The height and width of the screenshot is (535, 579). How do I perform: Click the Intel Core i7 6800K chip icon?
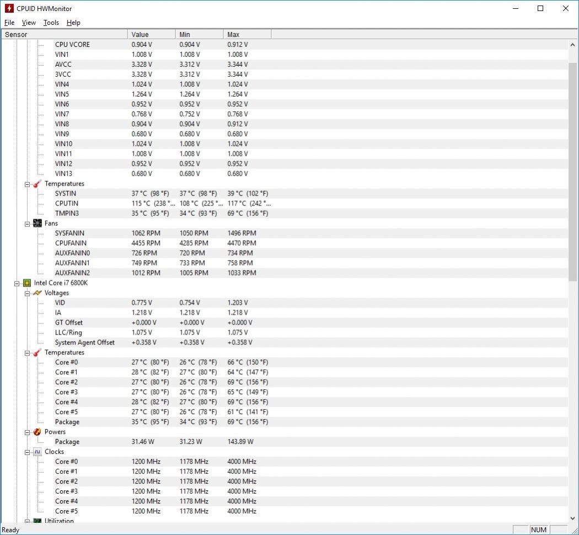tap(27, 283)
